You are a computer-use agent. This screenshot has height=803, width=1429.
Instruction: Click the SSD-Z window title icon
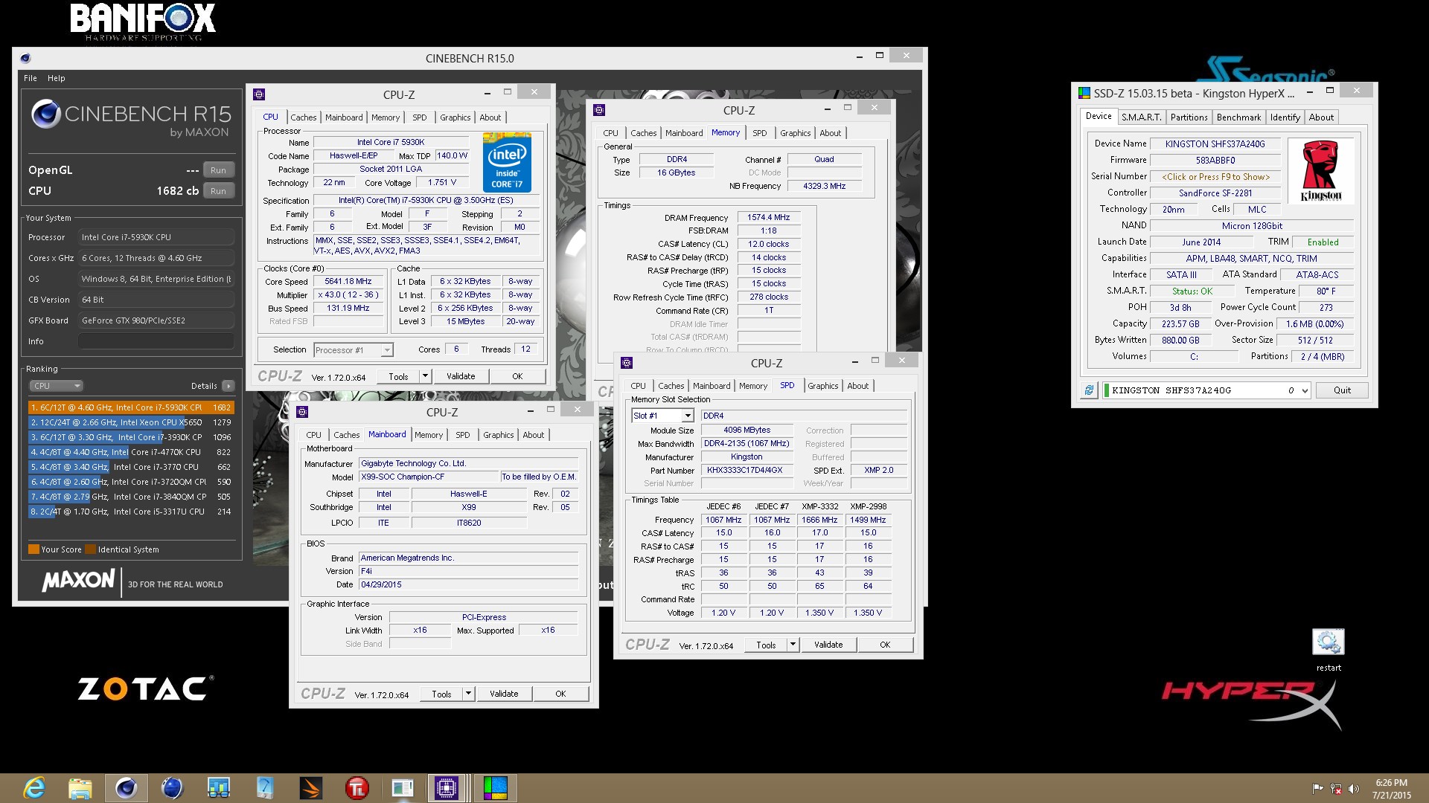tap(1084, 93)
